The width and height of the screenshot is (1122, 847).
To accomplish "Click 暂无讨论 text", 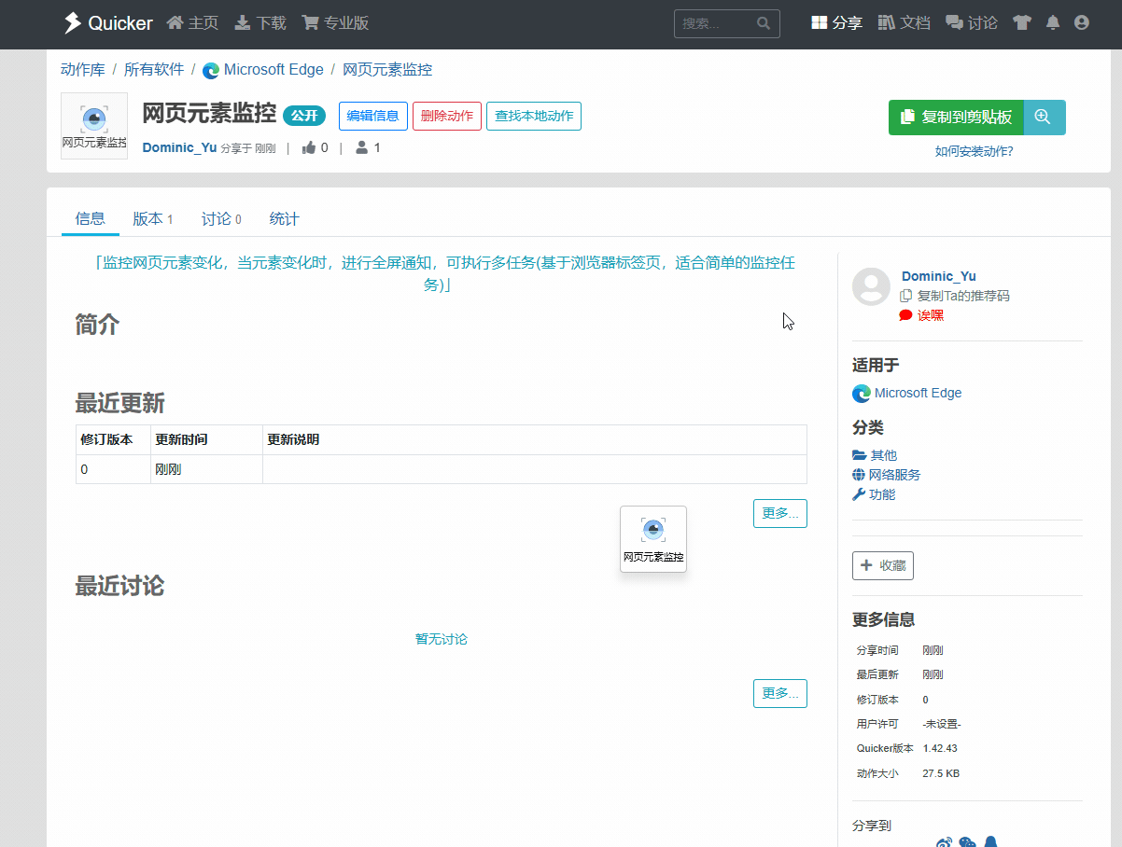I will point(442,639).
